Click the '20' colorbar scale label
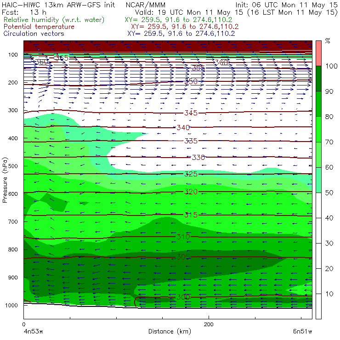Image resolution: width=340 pixels, height=340 pixels. click(329, 269)
